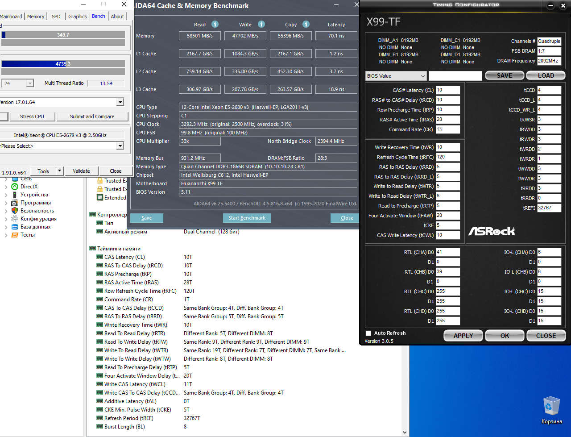Click the Command Rate (CR) field
Viewport: 571px width, 437px height.
(x=448, y=129)
